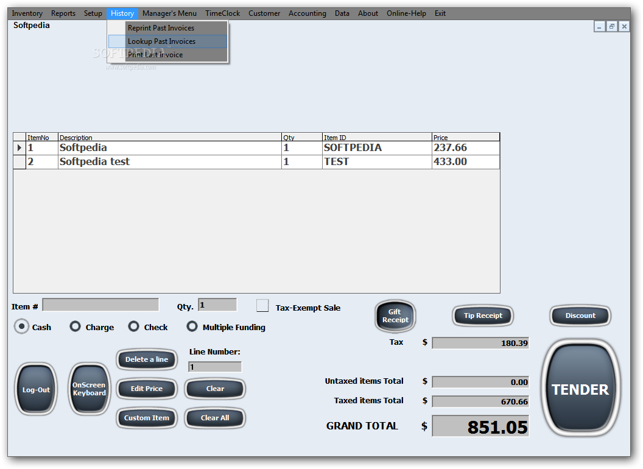Choose Reprint Past Invoices
Screen dimensions: 643x469
[x=167, y=28]
